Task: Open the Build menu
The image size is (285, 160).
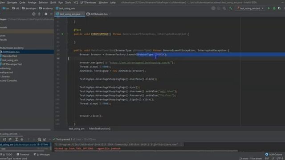Action: 53,3
